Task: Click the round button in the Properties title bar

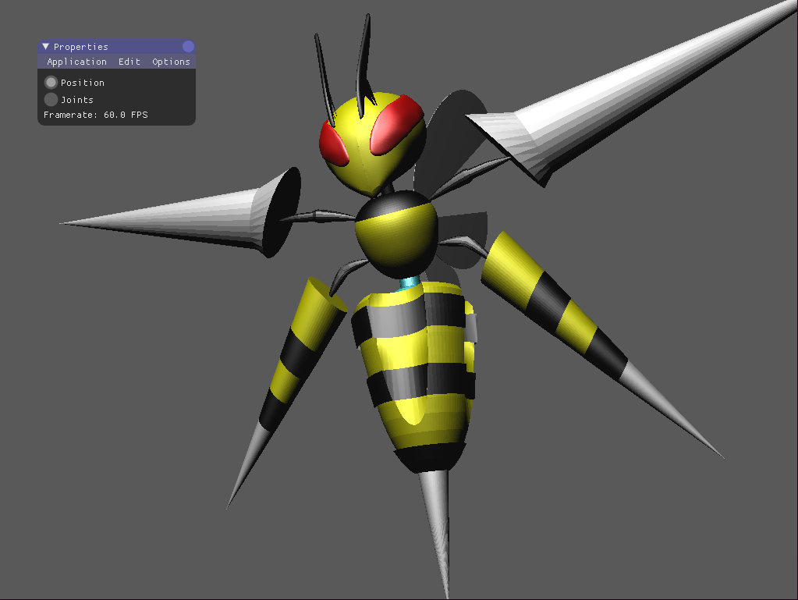Action: 188,47
